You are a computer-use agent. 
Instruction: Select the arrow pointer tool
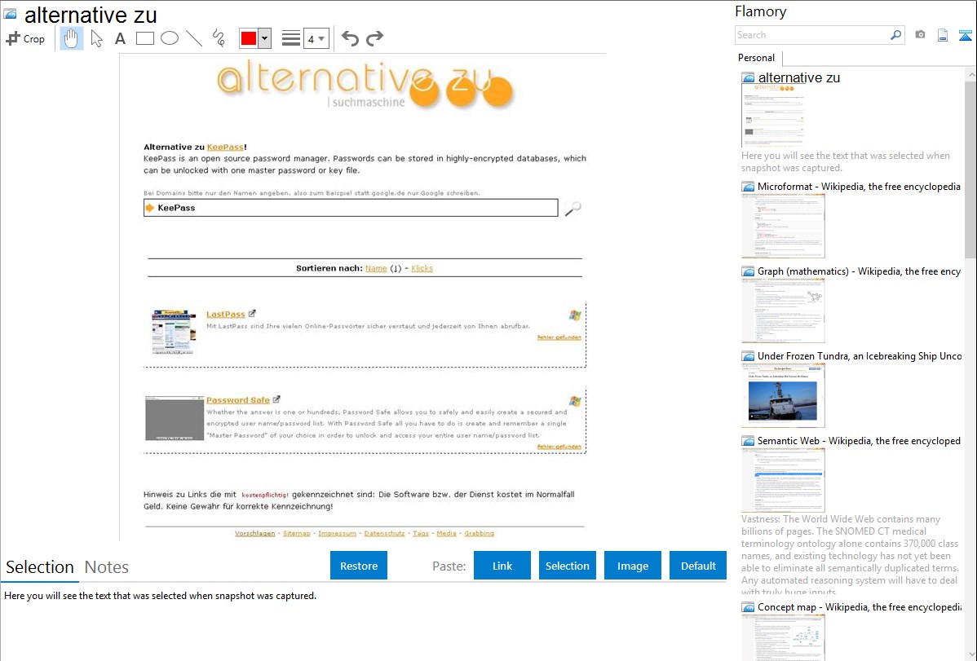coord(96,38)
